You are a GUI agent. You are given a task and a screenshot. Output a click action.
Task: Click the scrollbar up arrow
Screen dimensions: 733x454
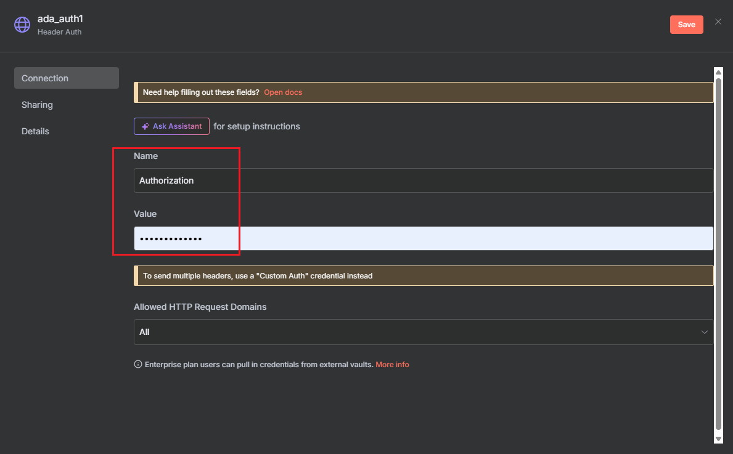pyautogui.click(x=718, y=71)
